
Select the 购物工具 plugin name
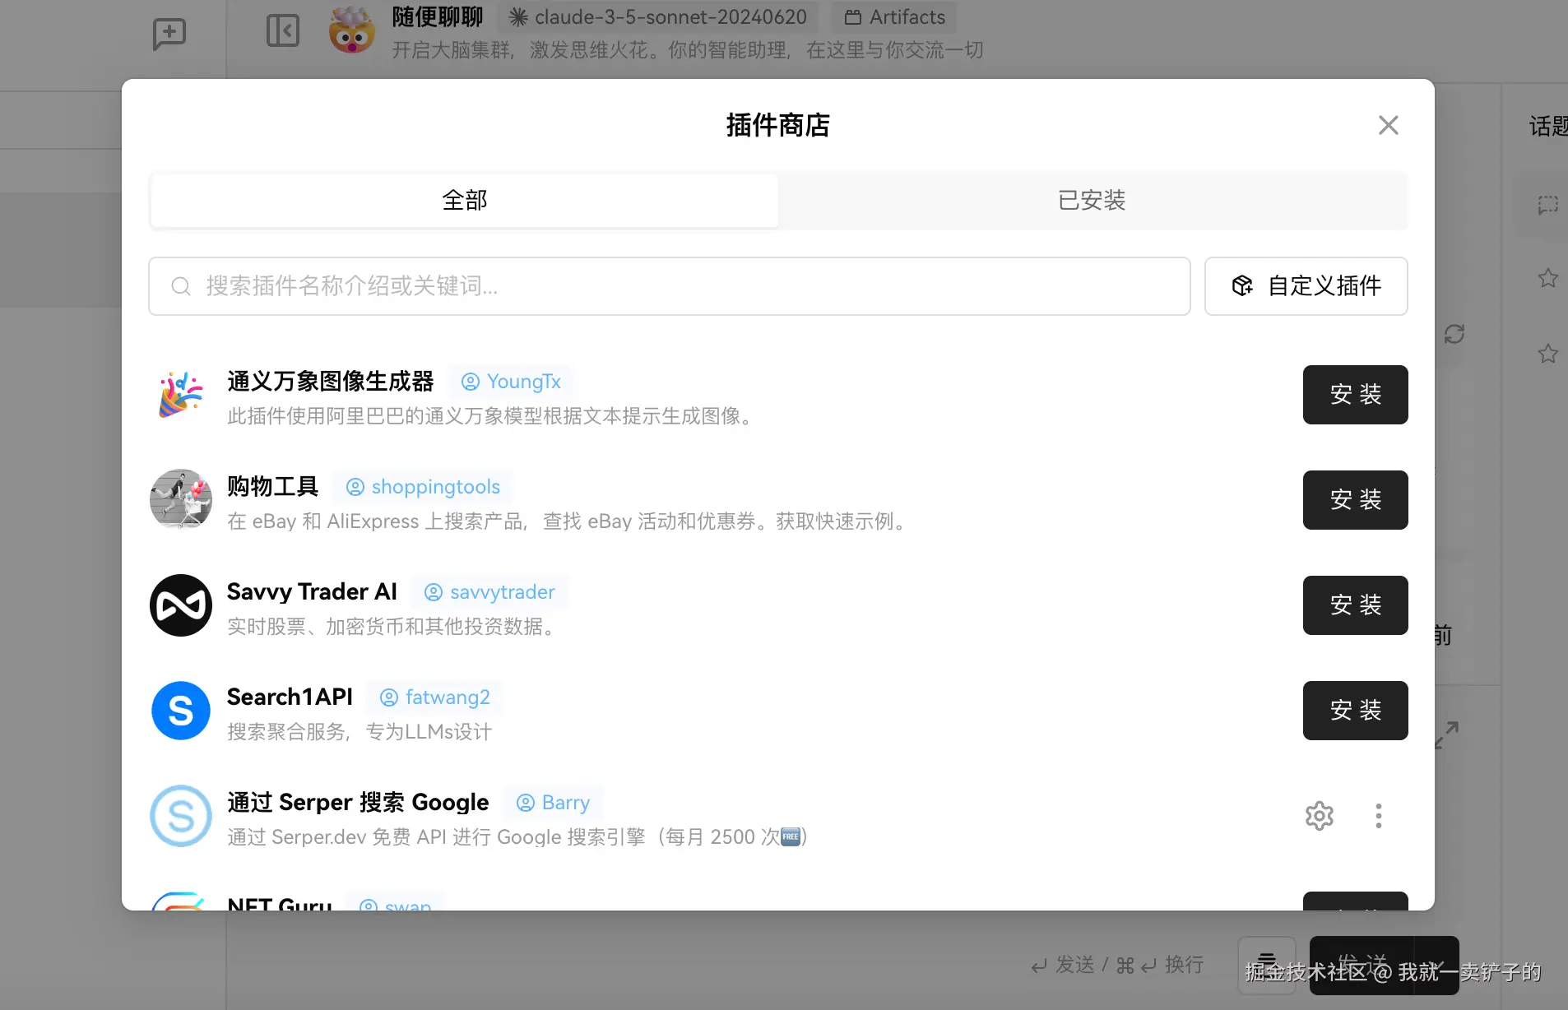(273, 487)
